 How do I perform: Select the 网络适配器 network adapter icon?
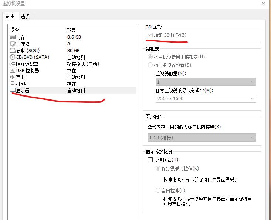13,64
